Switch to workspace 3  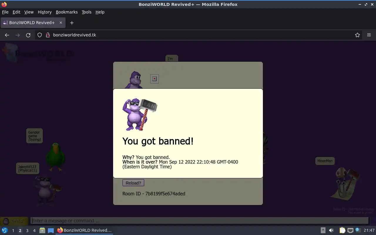pyautogui.click(x=27, y=231)
